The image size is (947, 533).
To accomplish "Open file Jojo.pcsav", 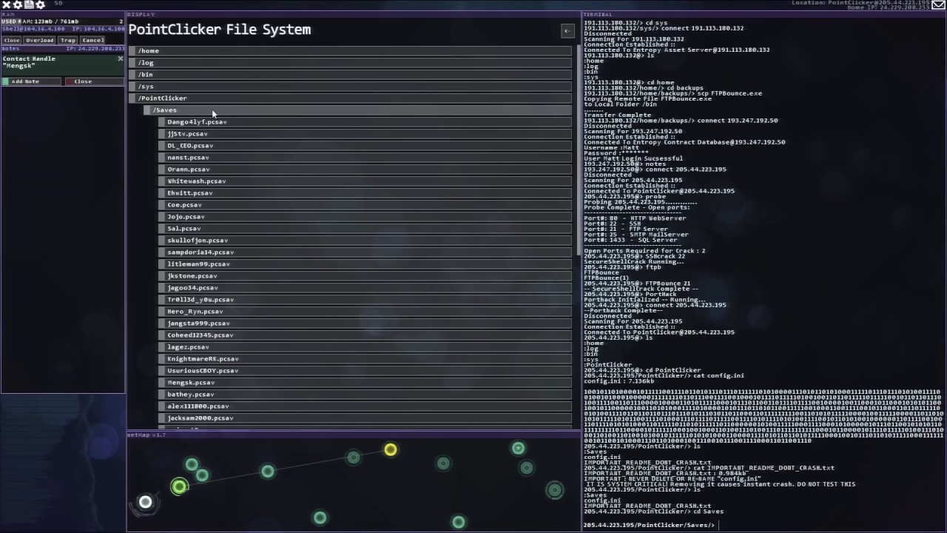I will pos(365,217).
